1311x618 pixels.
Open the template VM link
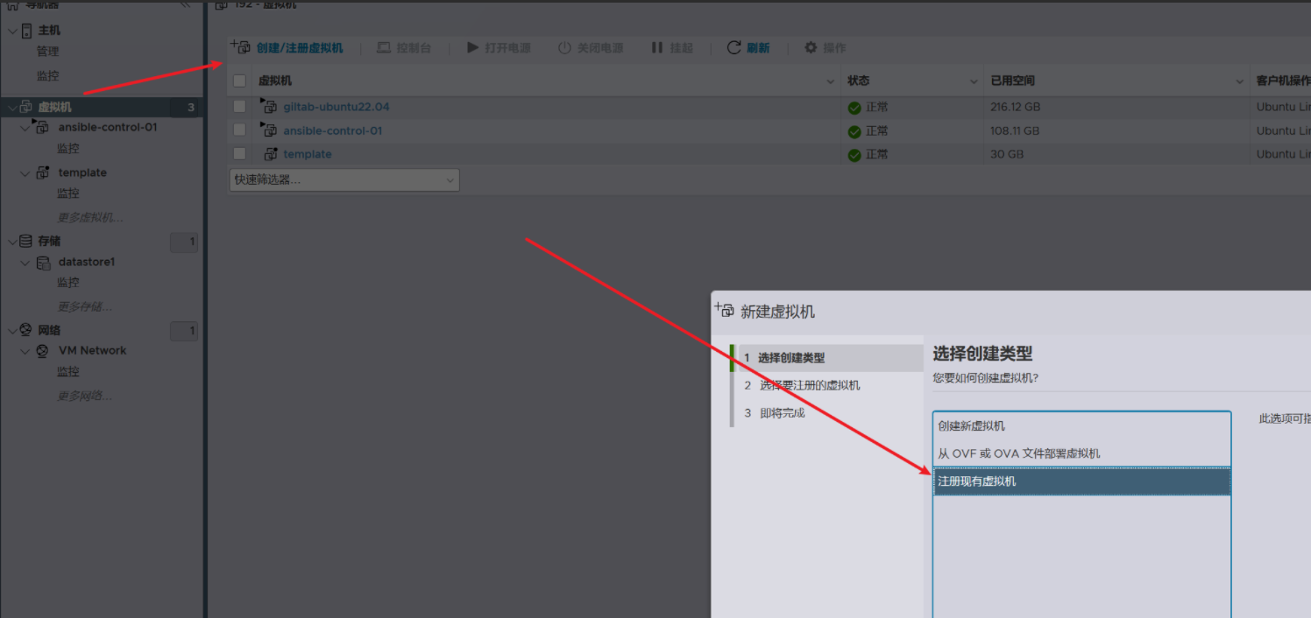(x=307, y=154)
